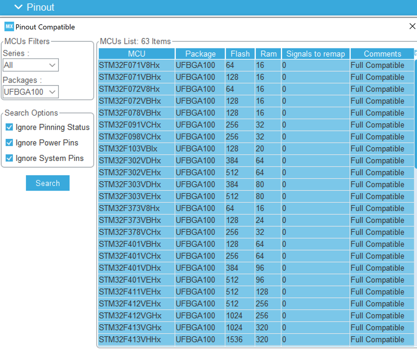Select the STM32F412VEHx row
The height and width of the screenshot is (349, 417).
(x=256, y=304)
